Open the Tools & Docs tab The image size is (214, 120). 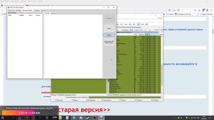11,10
